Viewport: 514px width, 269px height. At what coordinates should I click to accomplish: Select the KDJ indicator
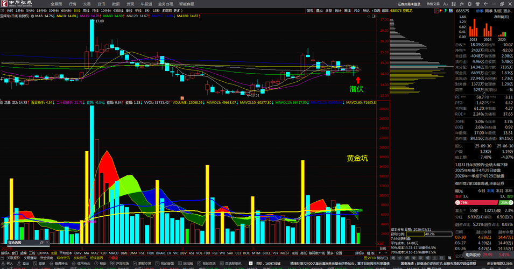[103, 253]
